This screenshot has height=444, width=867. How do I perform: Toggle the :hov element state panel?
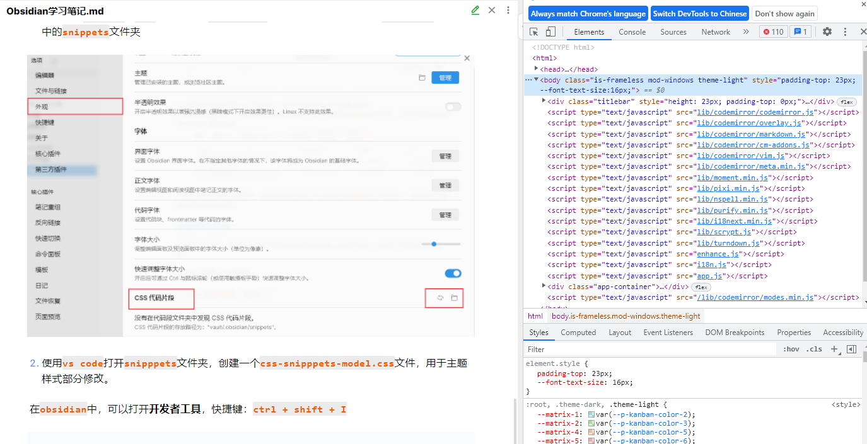click(791, 349)
